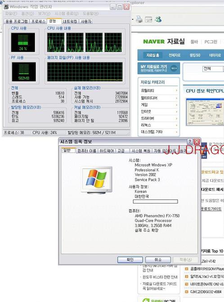The height and width of the screenshot is (302, 224).
Task: Open the 보기(V) menu
Action: pyautogui.click(x=44, y=14)
